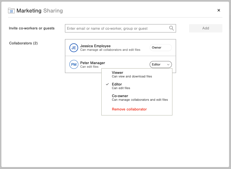Viewport: 231px width, 169px height.
Task: Click the checkmark next to Editor option
Action: (107, 84)
